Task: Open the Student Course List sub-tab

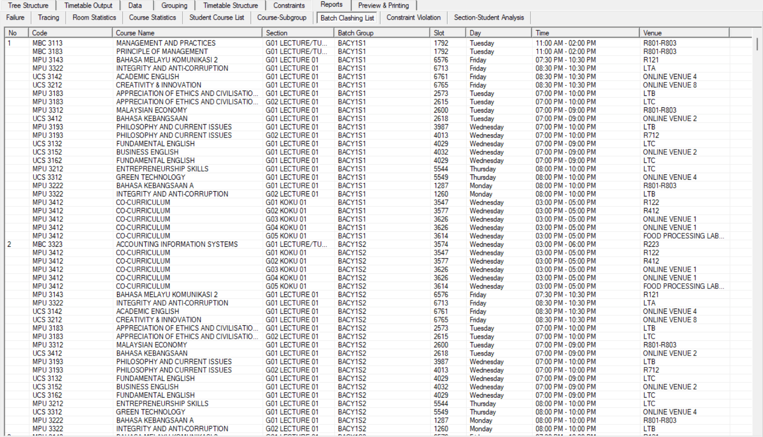Action: click(x=217, y=17)
